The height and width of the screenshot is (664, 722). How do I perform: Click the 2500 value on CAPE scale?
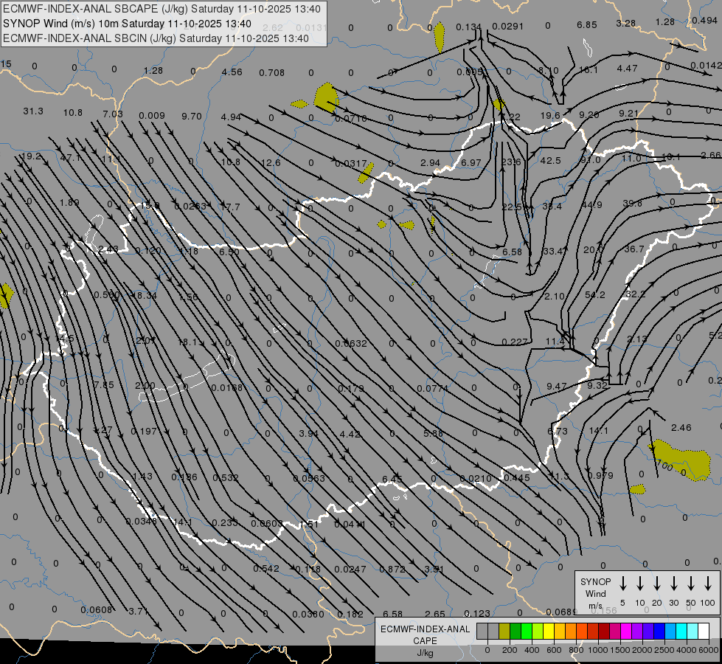pyautogui.click(x=664, y=650)
